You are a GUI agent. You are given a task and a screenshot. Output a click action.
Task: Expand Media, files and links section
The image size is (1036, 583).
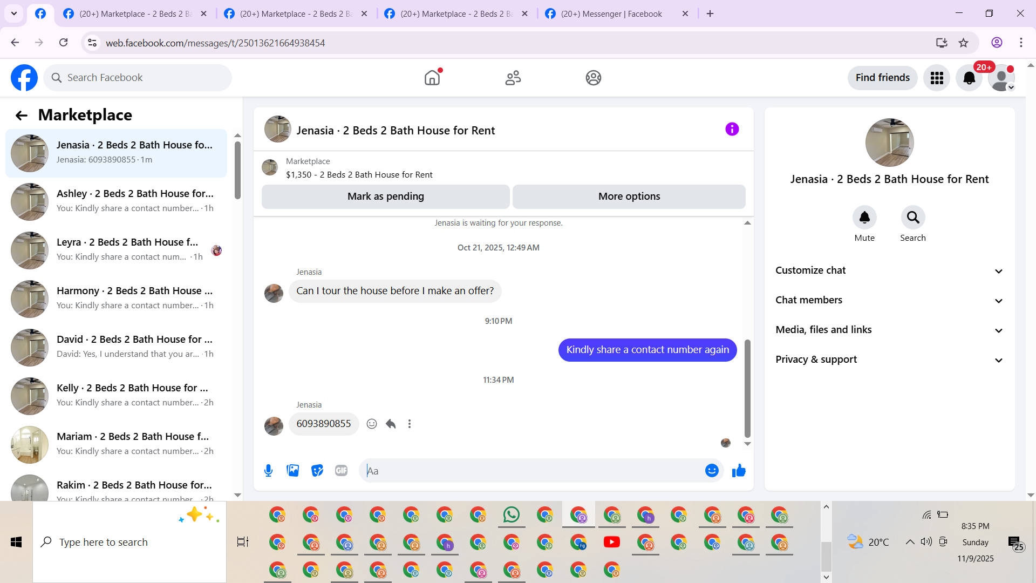[x=889, y=330]
